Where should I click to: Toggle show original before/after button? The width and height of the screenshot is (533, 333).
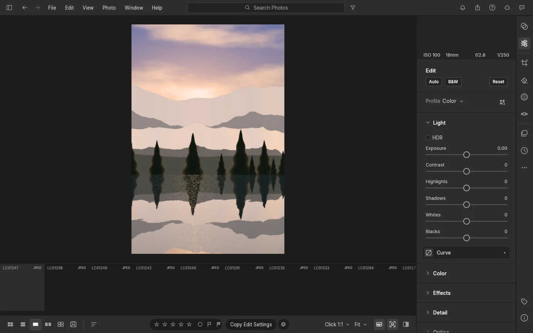pyautogui.click(x=406, y=324)
